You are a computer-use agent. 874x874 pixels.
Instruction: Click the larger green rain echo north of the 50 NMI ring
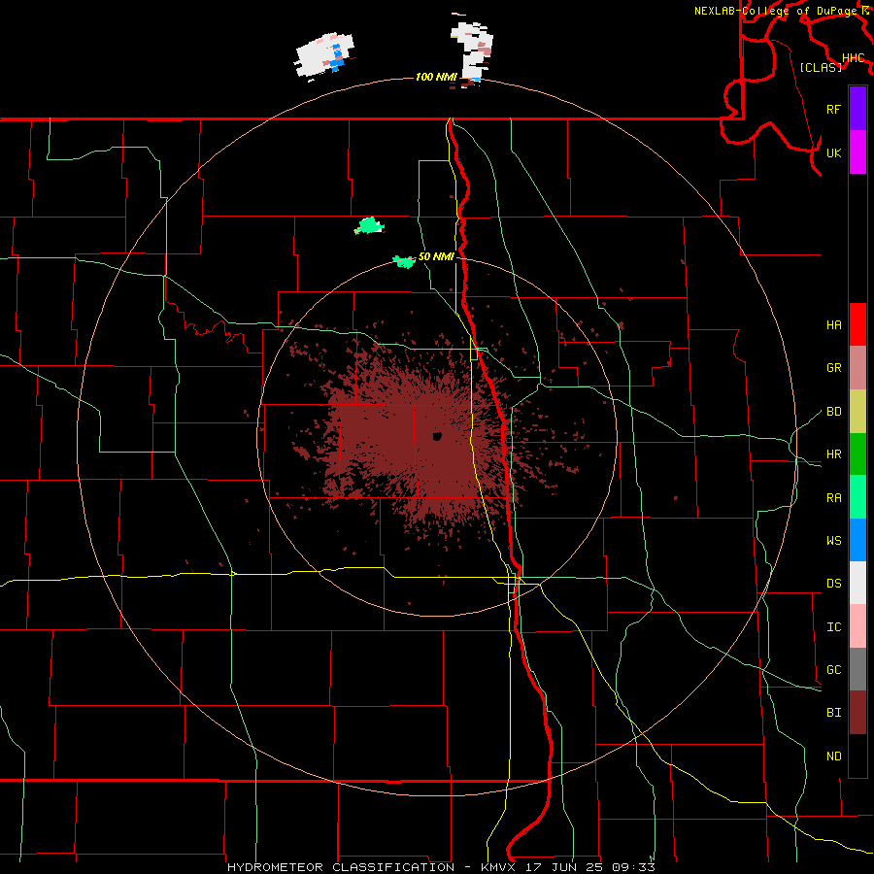[369, 225]
